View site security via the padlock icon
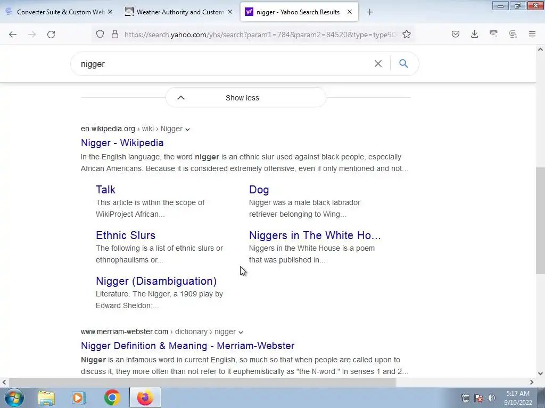This screenshot has width=545, height=408. [x=115, y=34]
